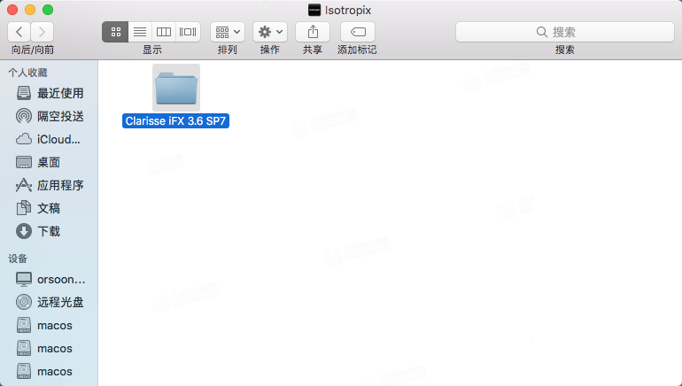Viewport: 682px width, 386px height.
Task: Open 最近使用 in the sidebar
Action: coord(50,93)
